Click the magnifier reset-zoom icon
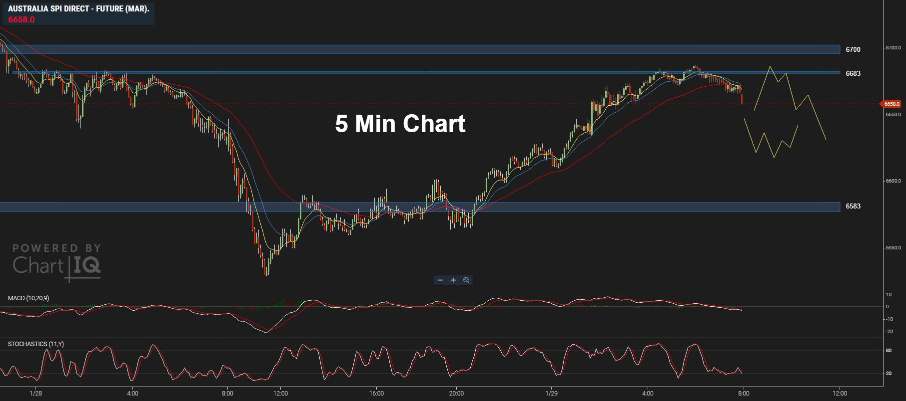 coord(466,280)
